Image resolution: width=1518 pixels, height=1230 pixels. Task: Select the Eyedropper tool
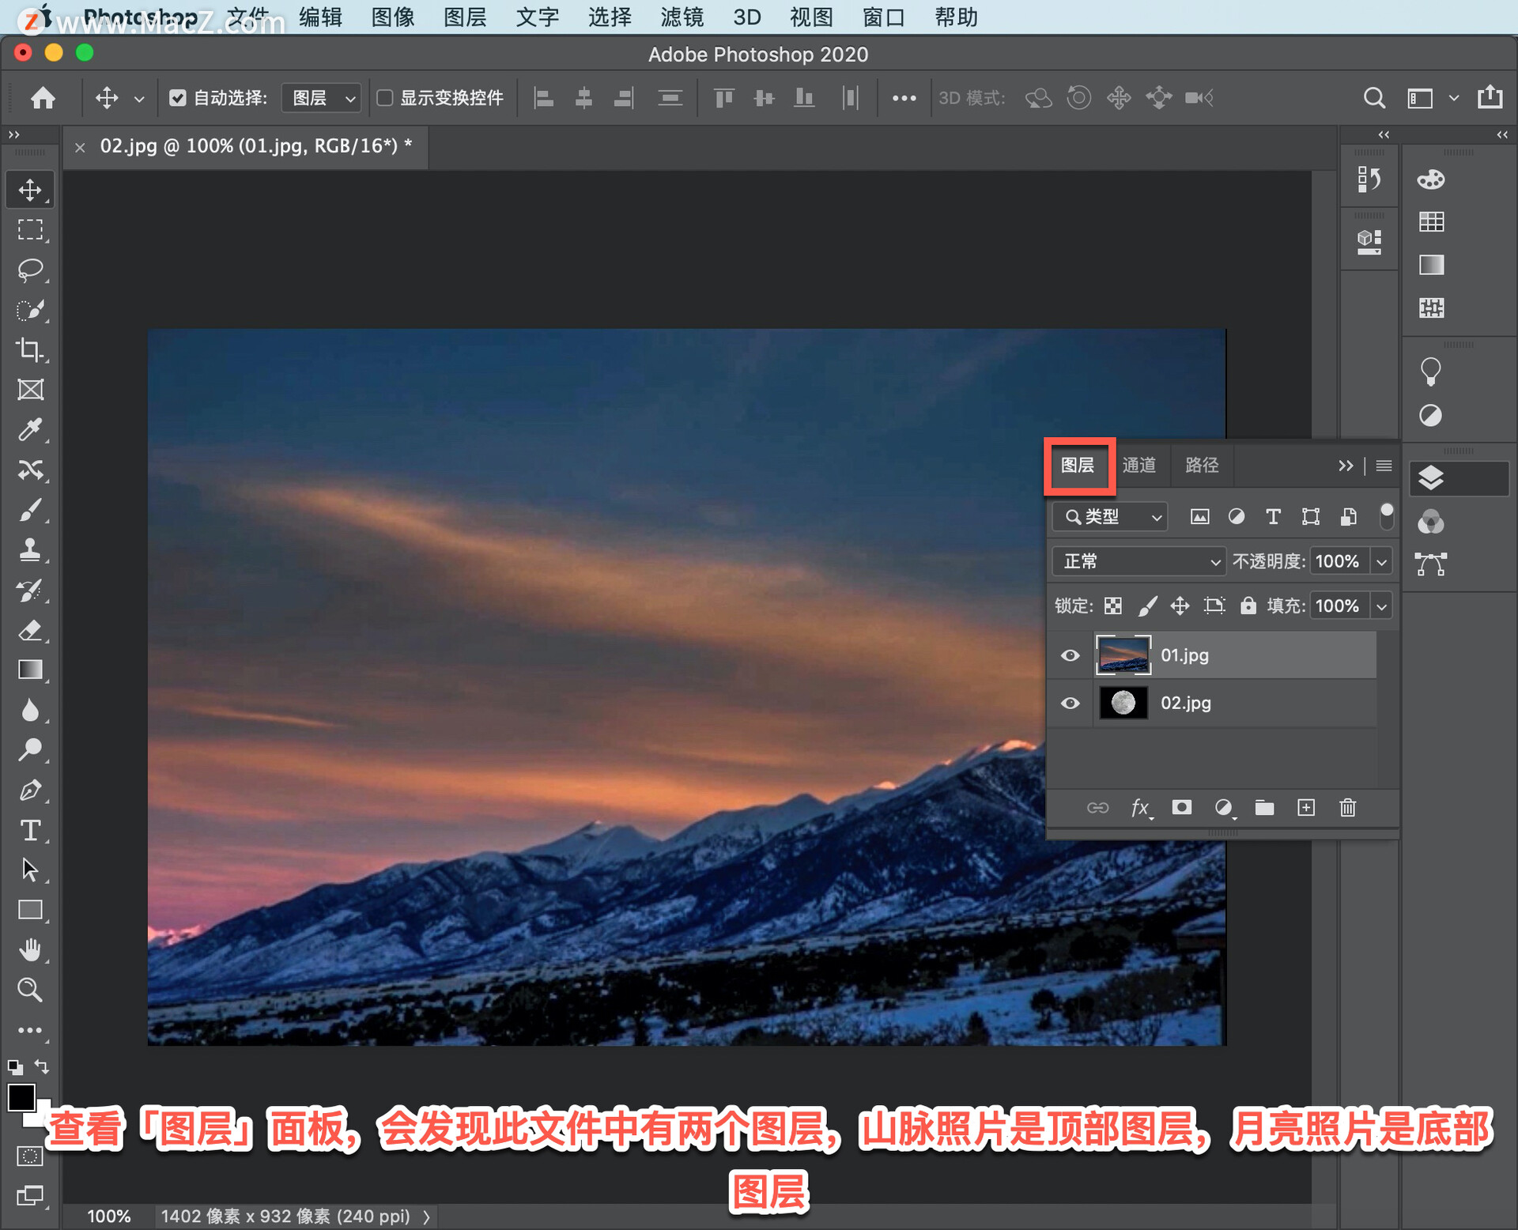coord(30,430)
